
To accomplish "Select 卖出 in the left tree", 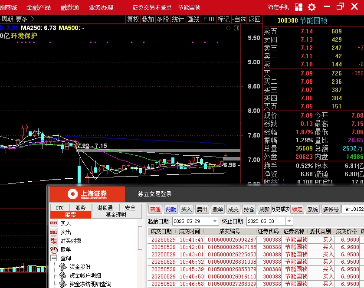I will [66, 232].
